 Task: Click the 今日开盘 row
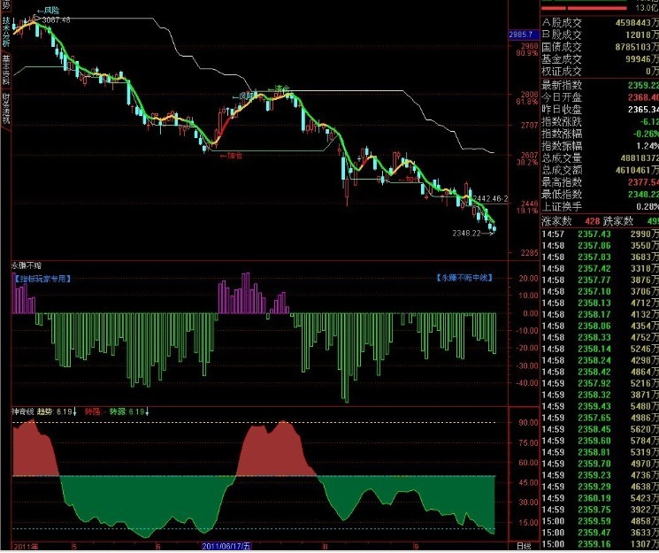click(x=600, y=97)
